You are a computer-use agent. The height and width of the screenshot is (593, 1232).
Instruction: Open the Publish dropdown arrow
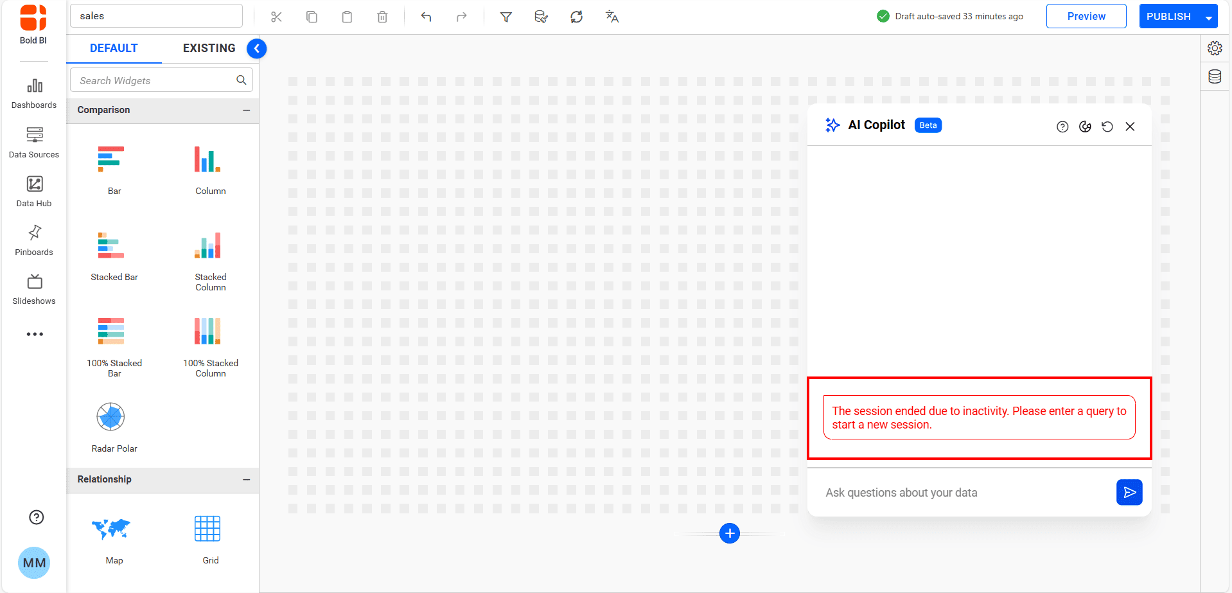tap(1205, 15)
